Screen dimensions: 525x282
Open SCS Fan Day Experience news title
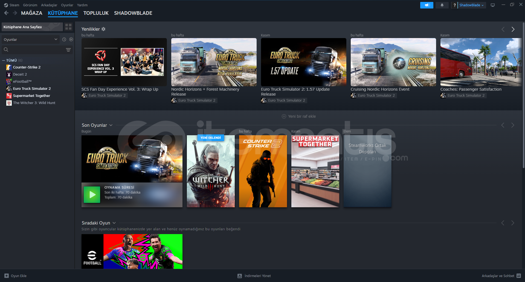tap(120, 89)
